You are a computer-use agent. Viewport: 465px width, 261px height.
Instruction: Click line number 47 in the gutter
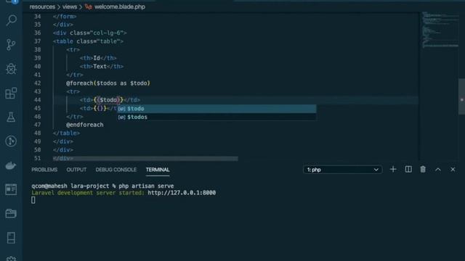(37, 125)
